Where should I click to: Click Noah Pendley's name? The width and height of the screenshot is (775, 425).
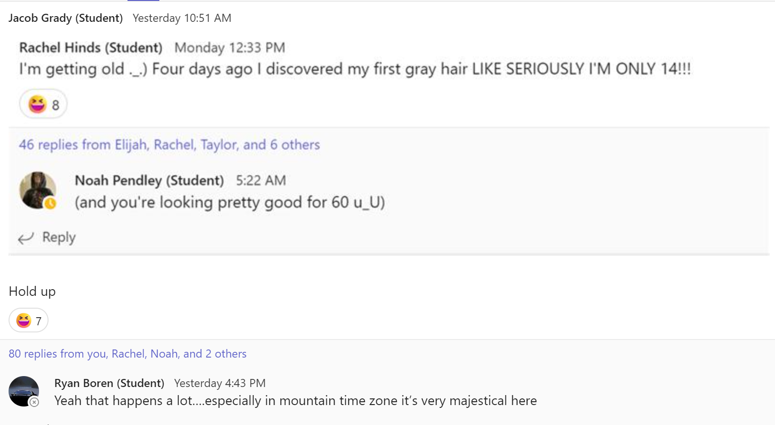[149, 180]
